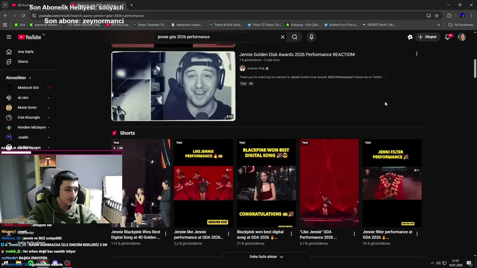Open the Chrome profile icon
This screenshot has width=477, height=268.
462,16
